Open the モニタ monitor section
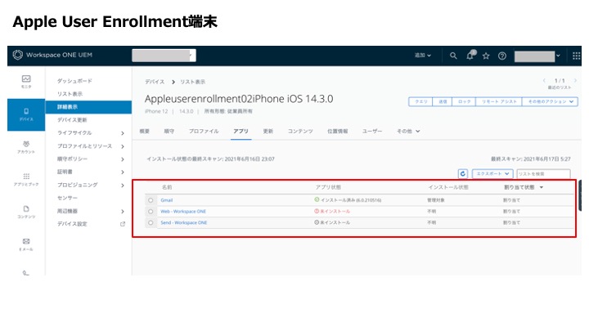This screenshot has width=589, height=331. 26,82
